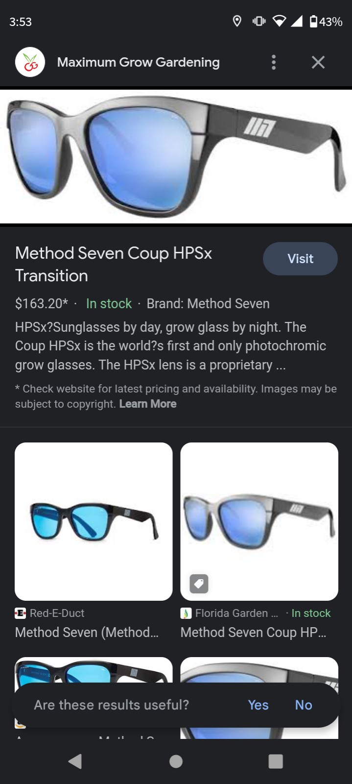The height and width of the screenshot is (784, 352).
Task: Tap the Method Seven (Method... result title
Action: point(87,632)
